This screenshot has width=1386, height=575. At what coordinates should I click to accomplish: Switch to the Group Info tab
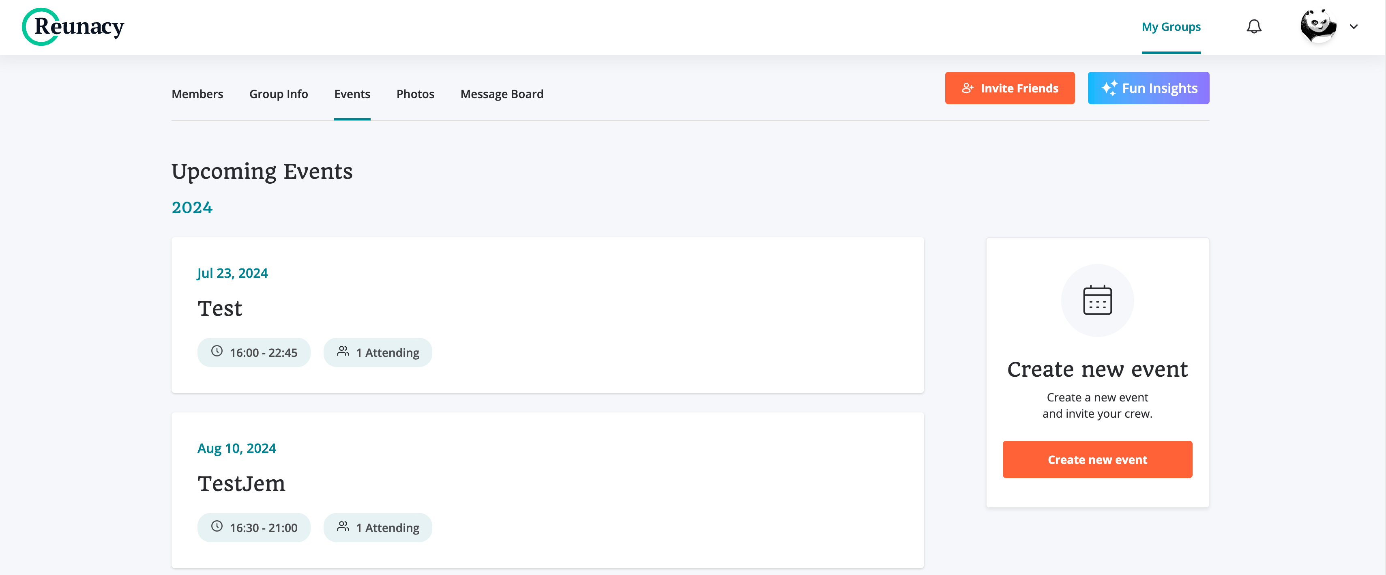[278, 94]
